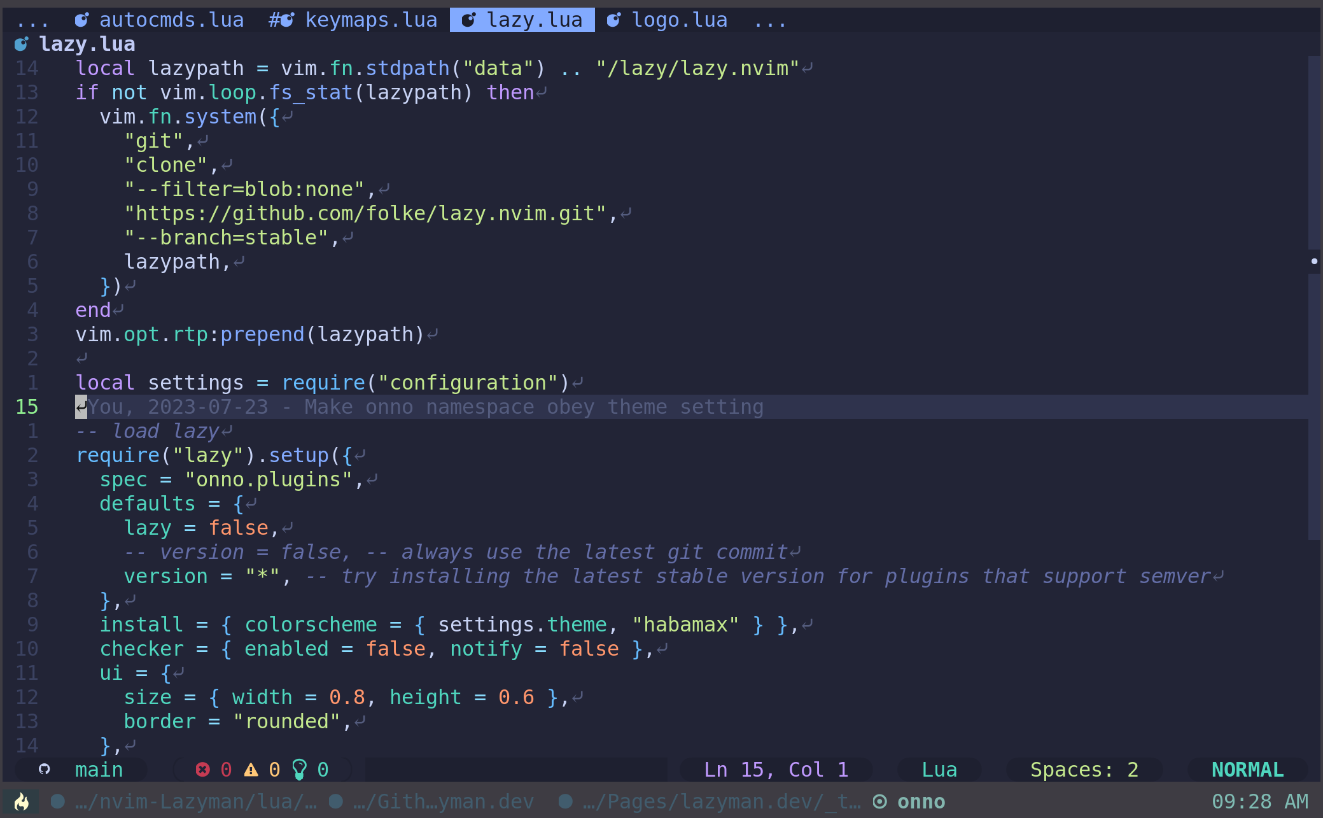The height and width of the screenshot is (818, 1323).
Task: Open the logo.lua buffer tab
Action: pos(679,20)
